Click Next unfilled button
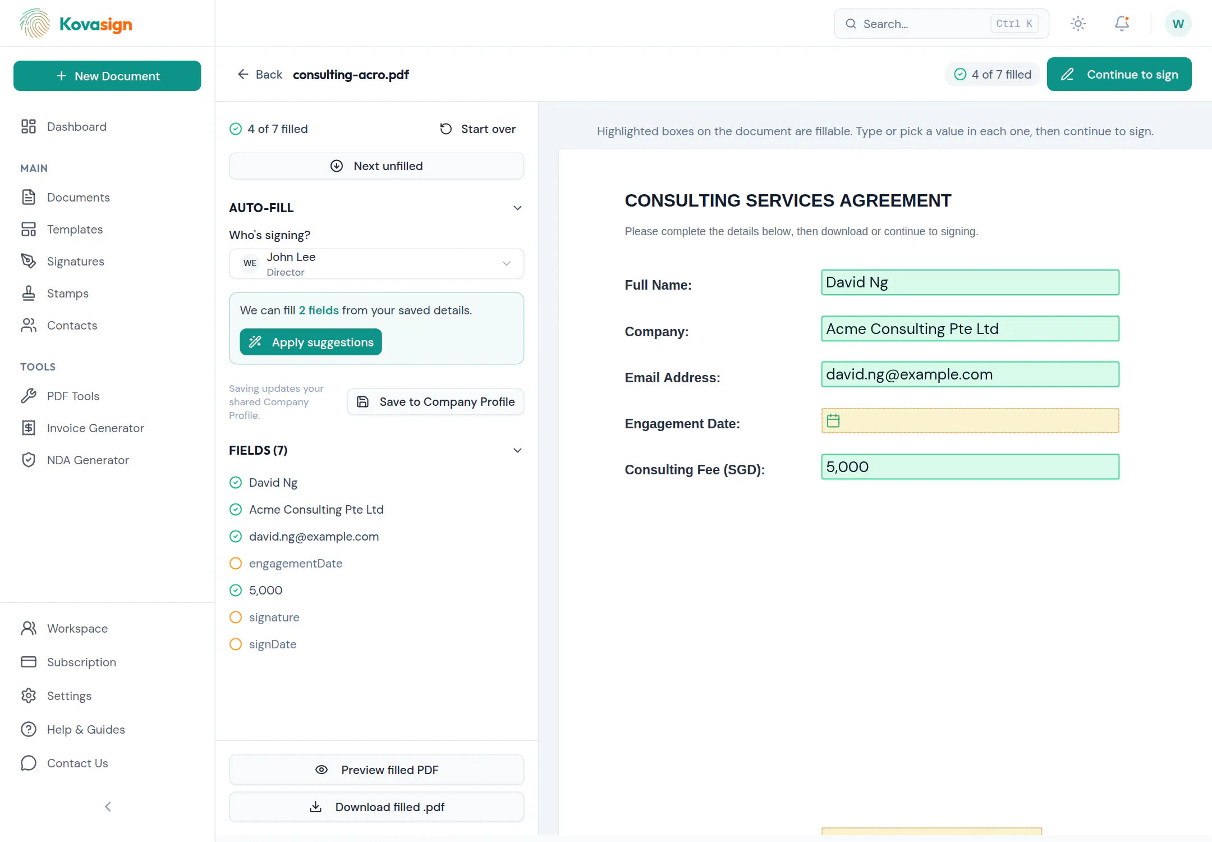Viewport: 1212px width, 842px height. 377,166
